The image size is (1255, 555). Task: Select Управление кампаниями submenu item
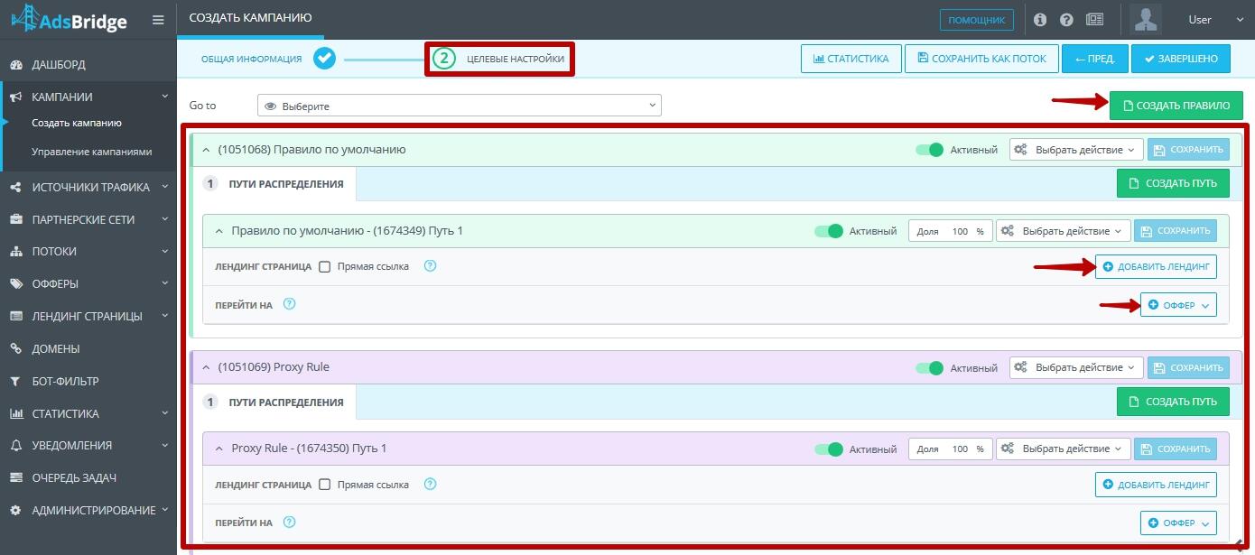tap(92, 152)
